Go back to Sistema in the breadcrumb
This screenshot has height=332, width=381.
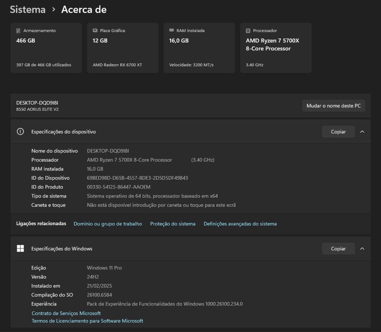[28, 10]
